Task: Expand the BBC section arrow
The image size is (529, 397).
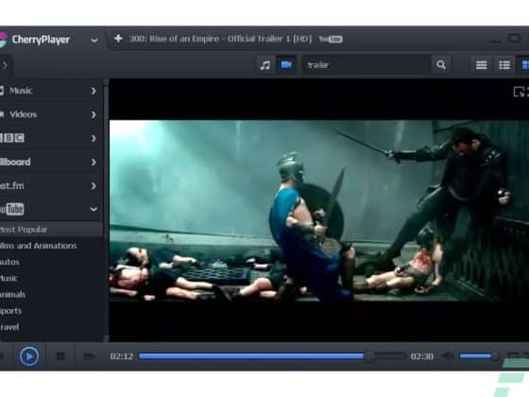Action: pos(94,138)
